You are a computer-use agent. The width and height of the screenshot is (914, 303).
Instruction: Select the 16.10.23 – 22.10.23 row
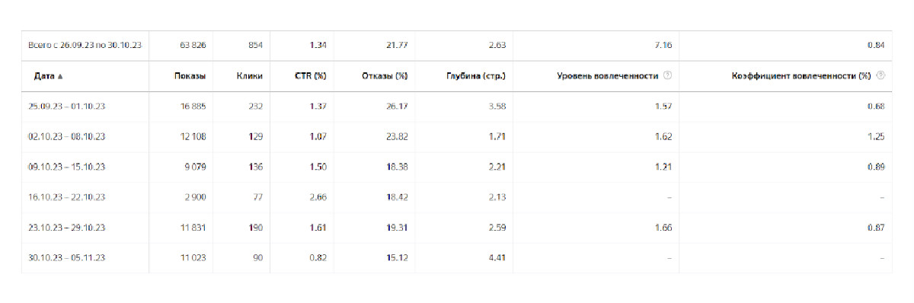click(456, 197)
